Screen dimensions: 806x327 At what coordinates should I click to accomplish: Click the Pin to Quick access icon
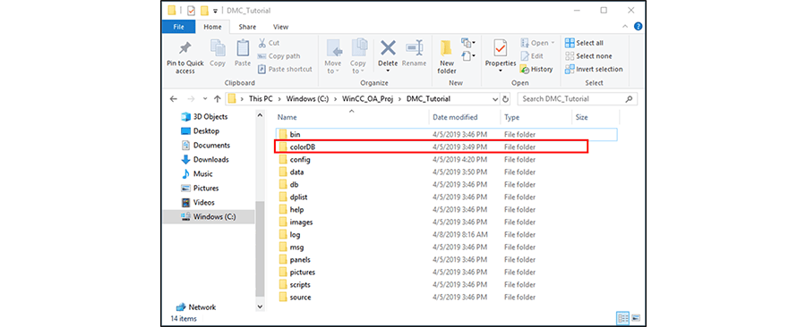(184, 48)
